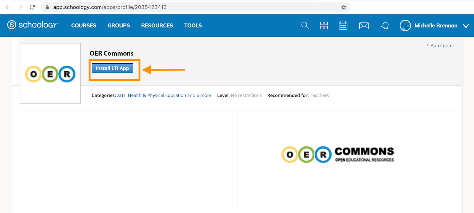474x213 pixels.
Task: Expand the user account dropdown arrow
Action: coord(466,26)
